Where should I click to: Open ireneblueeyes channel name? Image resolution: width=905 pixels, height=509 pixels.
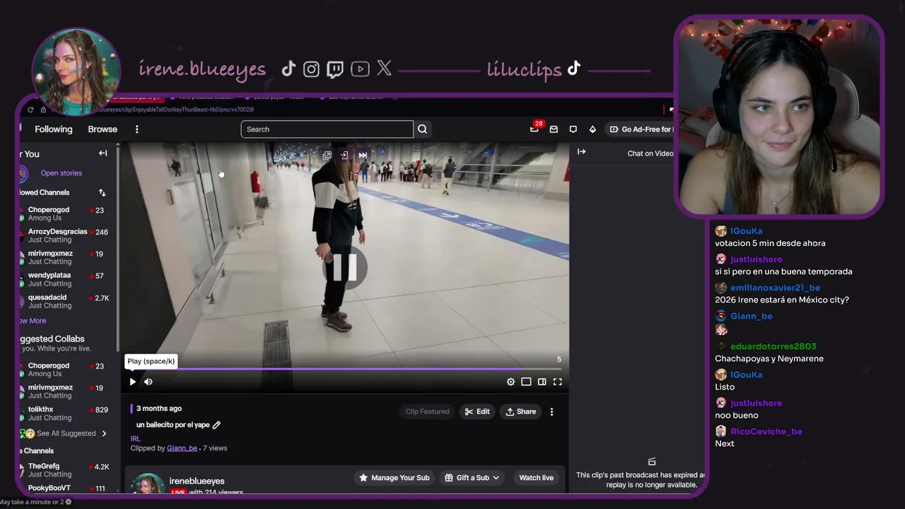[x=197, y=481]
